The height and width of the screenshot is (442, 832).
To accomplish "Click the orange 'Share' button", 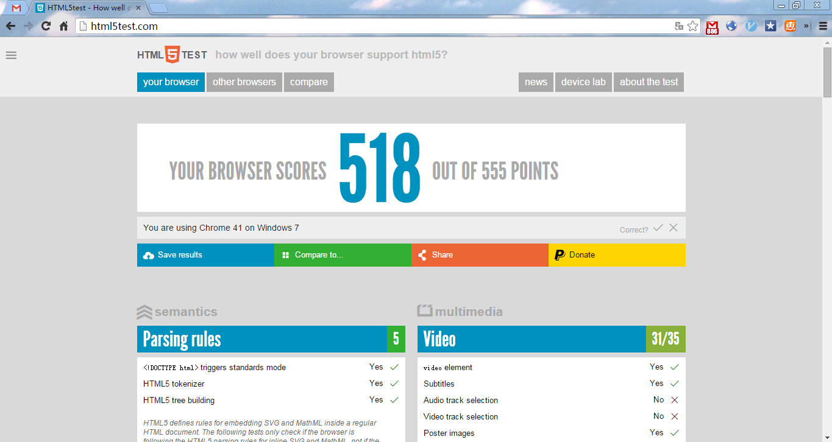I will click(x=480, y=255).
